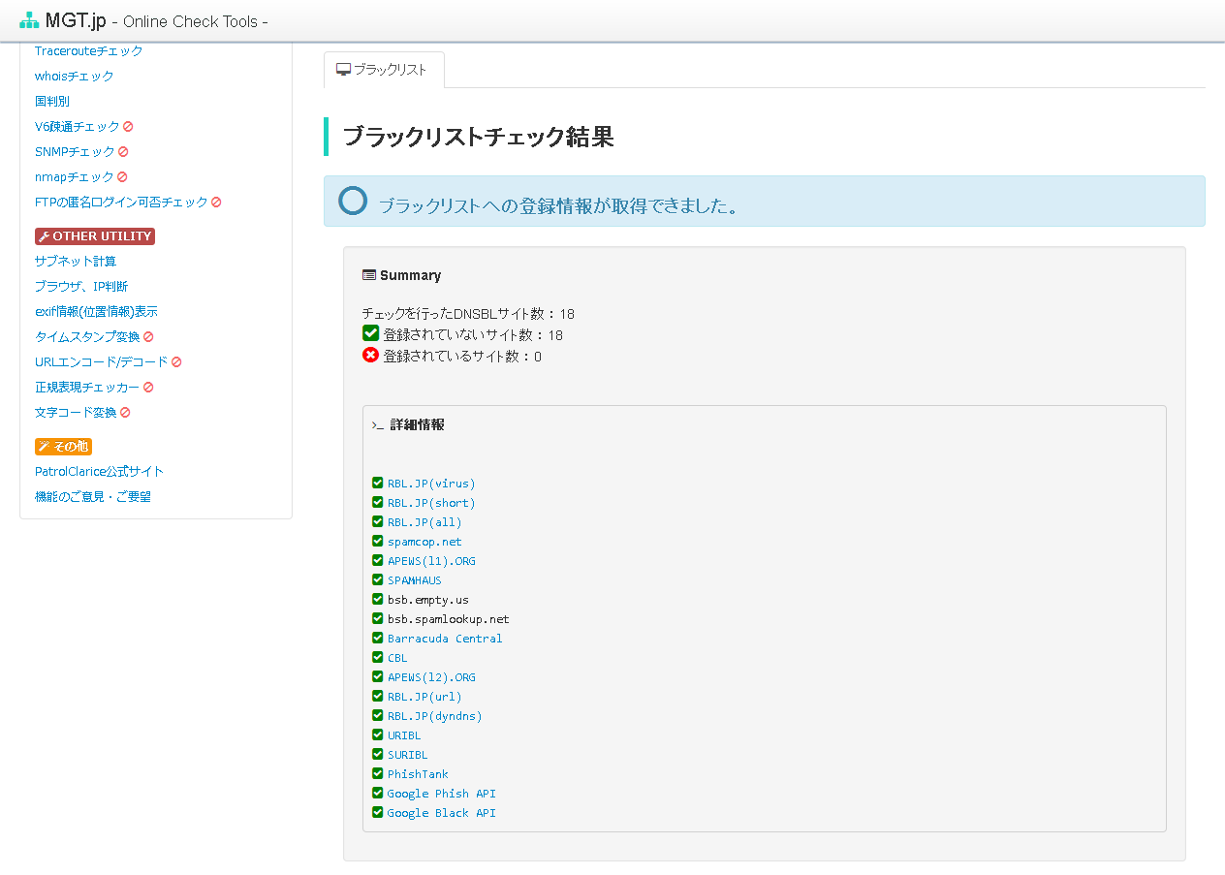Click the checkmark beside spamcop.net

[x=378, y=541]
